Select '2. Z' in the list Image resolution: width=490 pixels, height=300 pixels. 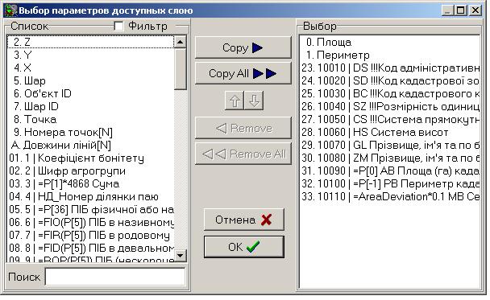(90, 42)
